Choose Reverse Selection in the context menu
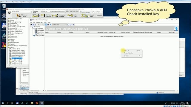Screen dimensions: 191x107 (x=132, y=53)
